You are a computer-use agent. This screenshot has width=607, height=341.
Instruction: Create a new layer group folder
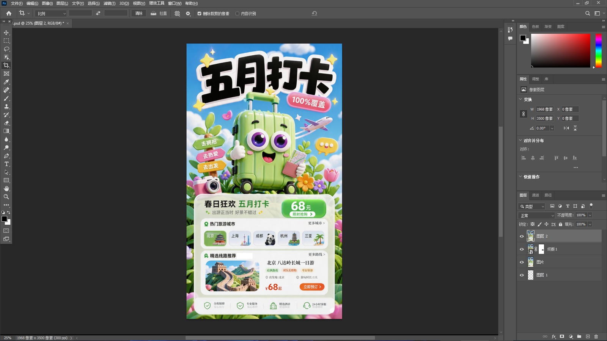click(x=579, y=336)
